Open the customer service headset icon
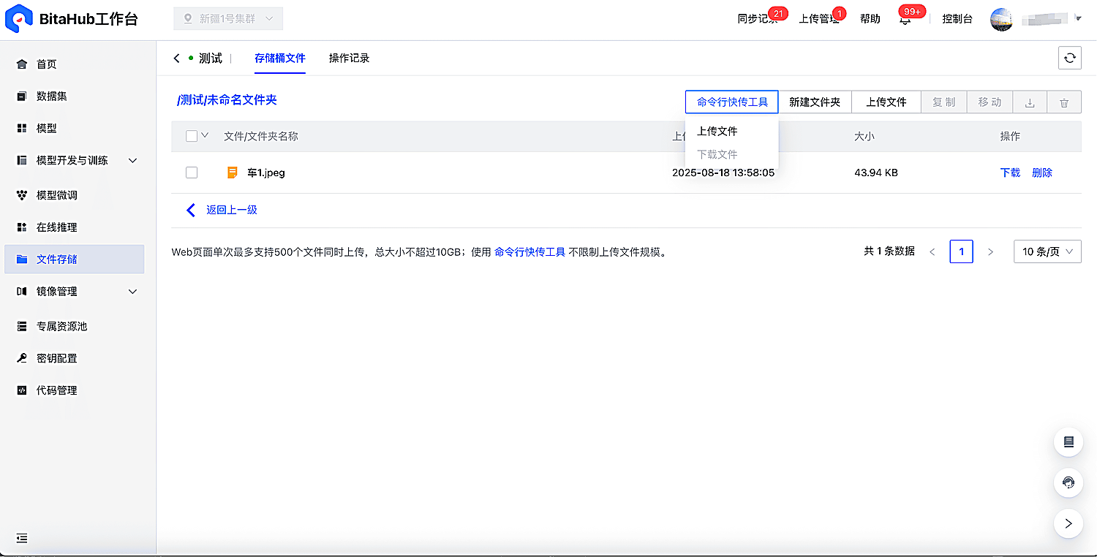 point(1068,482)
